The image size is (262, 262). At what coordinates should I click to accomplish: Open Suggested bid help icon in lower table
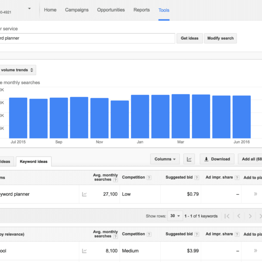pos(197,234)
